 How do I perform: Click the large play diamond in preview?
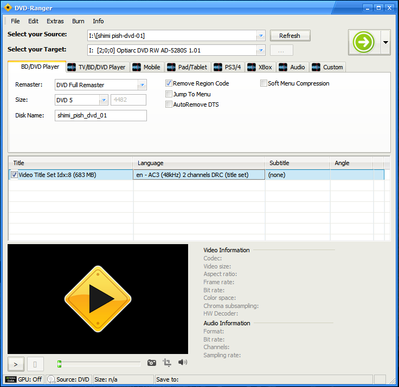(98, 299)
